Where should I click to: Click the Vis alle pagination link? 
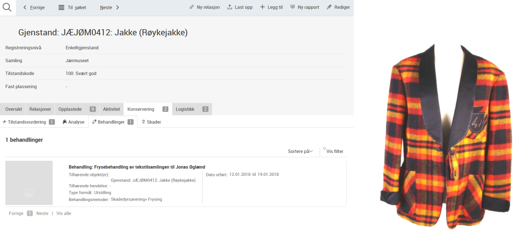pyautogui.click(x=64, y=213)
